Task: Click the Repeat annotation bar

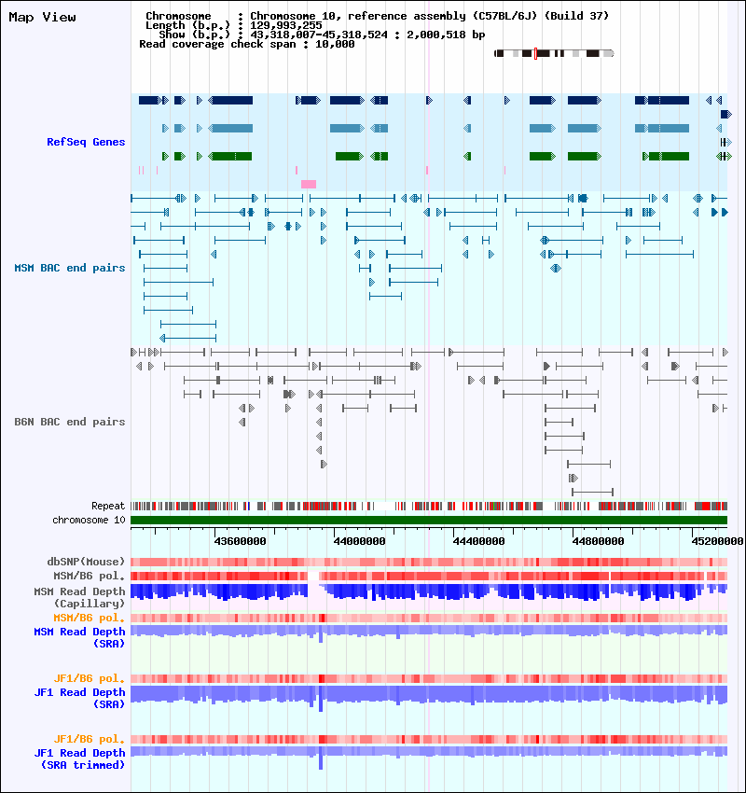Action: click(429, 506)
